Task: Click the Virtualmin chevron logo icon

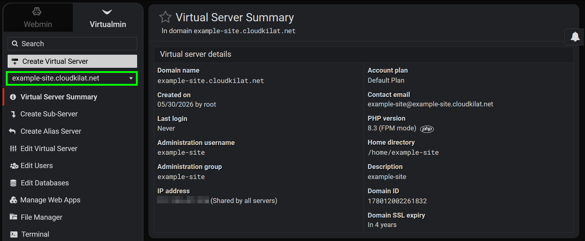Action: pos(107,12)
